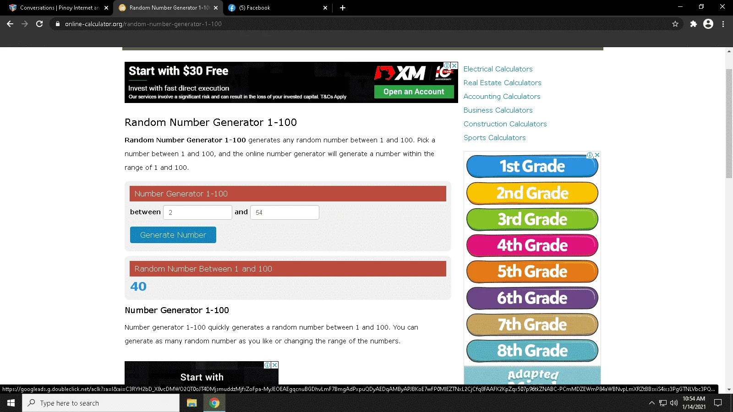733x412 pixels.
Task: Switch to the Facebook tab
Action: 277,8
